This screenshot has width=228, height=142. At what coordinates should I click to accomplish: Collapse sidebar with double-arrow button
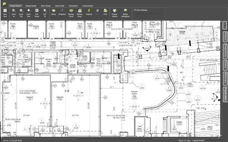click(x=225, y=25)
